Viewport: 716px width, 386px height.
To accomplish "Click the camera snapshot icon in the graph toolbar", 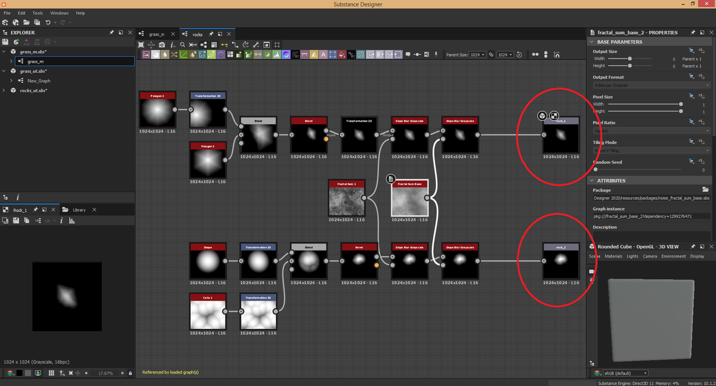I will (162, 45).
